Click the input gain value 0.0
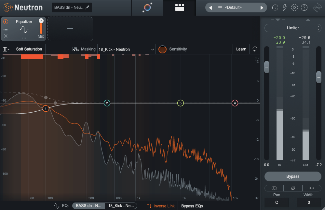This screenshot has width=325, height=210. [266, 165]
